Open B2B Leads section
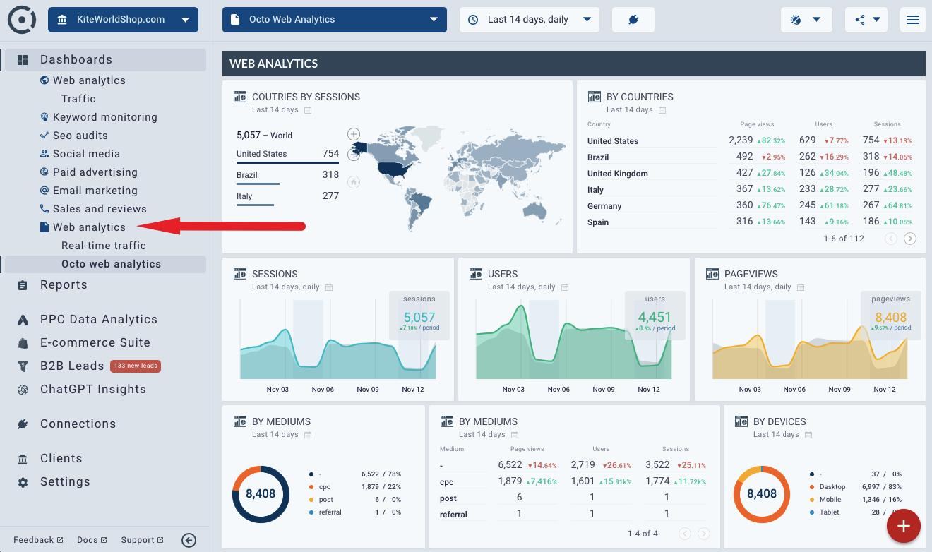 tap(72, 366)
